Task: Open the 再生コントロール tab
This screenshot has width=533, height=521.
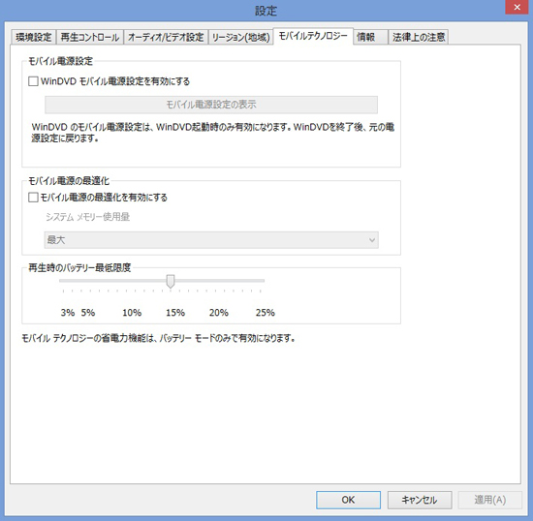Action: pyautogui.click(x=90, y=37)
